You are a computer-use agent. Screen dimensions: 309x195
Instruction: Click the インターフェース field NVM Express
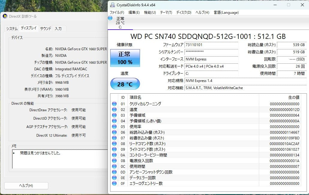point(211,59)
